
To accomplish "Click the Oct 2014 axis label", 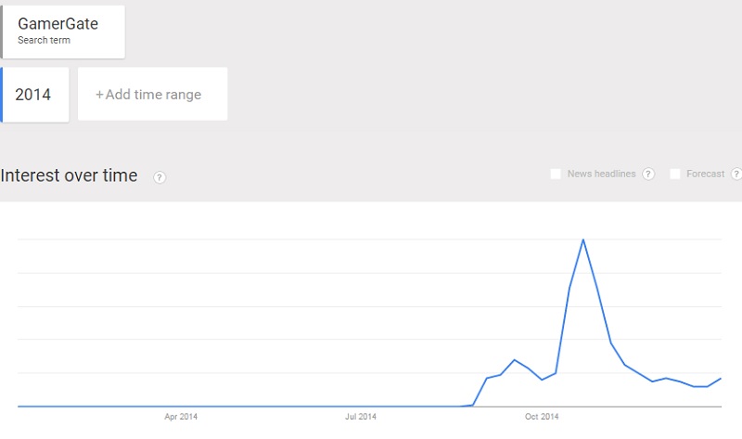I will [x=542, y=417].
